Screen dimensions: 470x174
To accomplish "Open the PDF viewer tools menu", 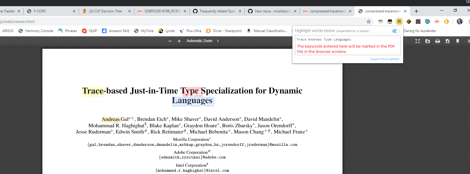I will 468,41.
